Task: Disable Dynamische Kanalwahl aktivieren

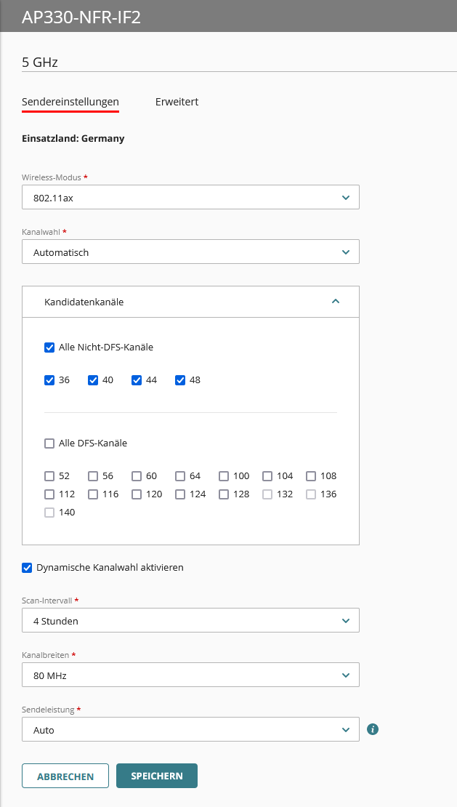Action: tap(27, 567)
